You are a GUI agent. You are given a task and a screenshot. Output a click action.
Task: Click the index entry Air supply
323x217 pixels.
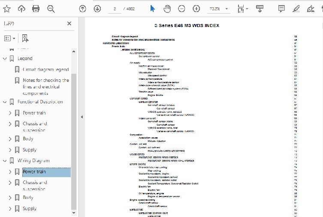coord(135,63)
